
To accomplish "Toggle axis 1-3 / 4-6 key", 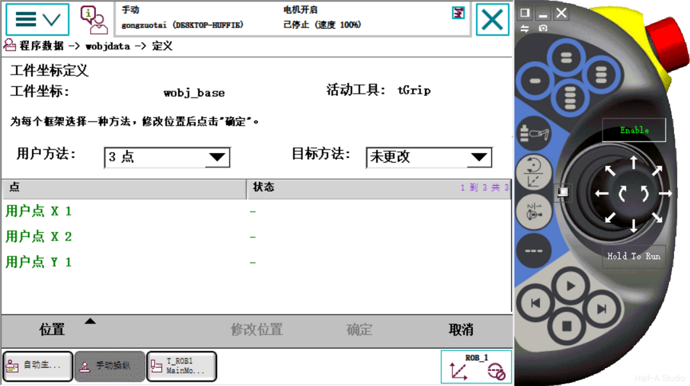I will [534, 211].
